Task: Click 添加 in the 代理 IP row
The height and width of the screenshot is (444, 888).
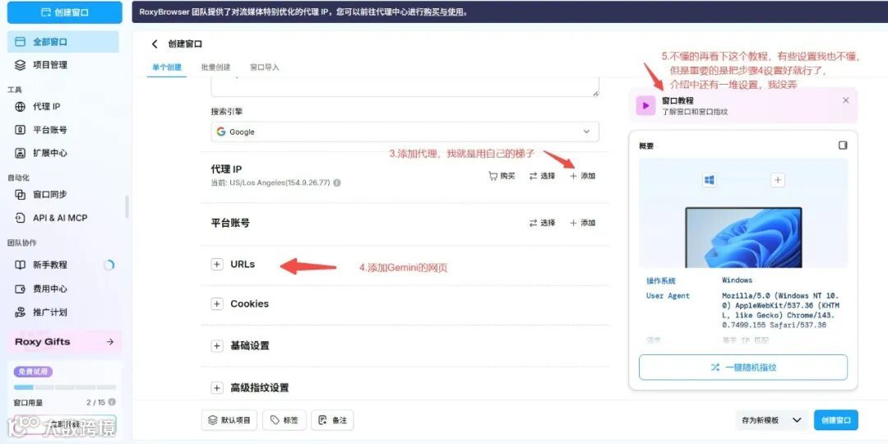Action: tap(582, 176)
